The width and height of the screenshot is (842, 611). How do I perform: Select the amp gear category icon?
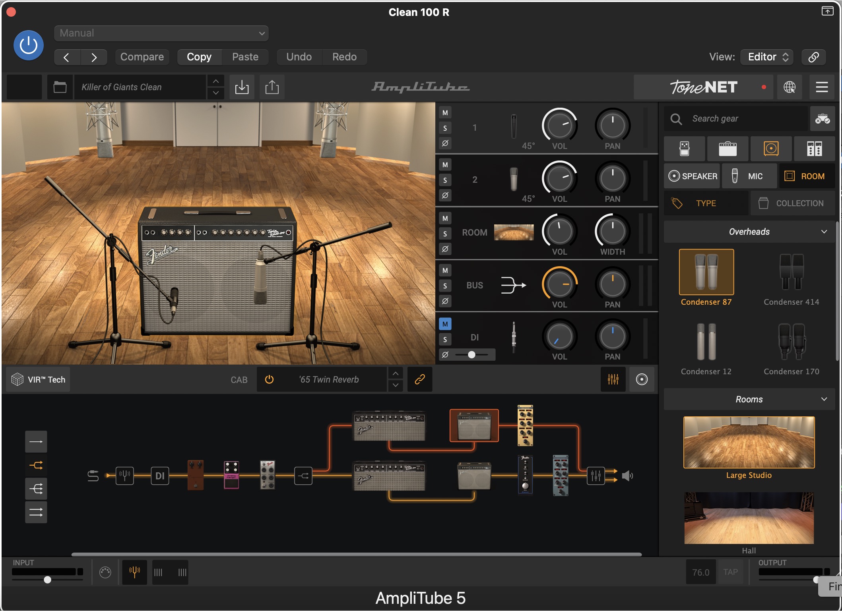pos(728,149)
